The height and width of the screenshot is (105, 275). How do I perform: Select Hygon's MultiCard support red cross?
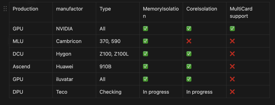(x=232, y=54)
